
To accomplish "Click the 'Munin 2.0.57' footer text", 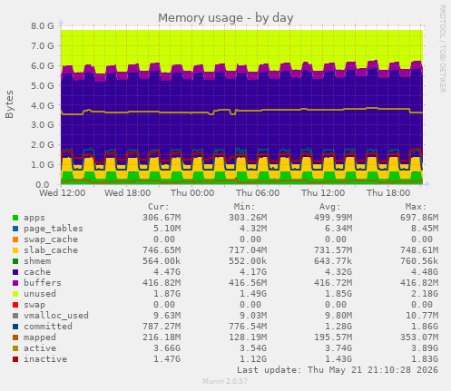I will (x=225, y=381).
